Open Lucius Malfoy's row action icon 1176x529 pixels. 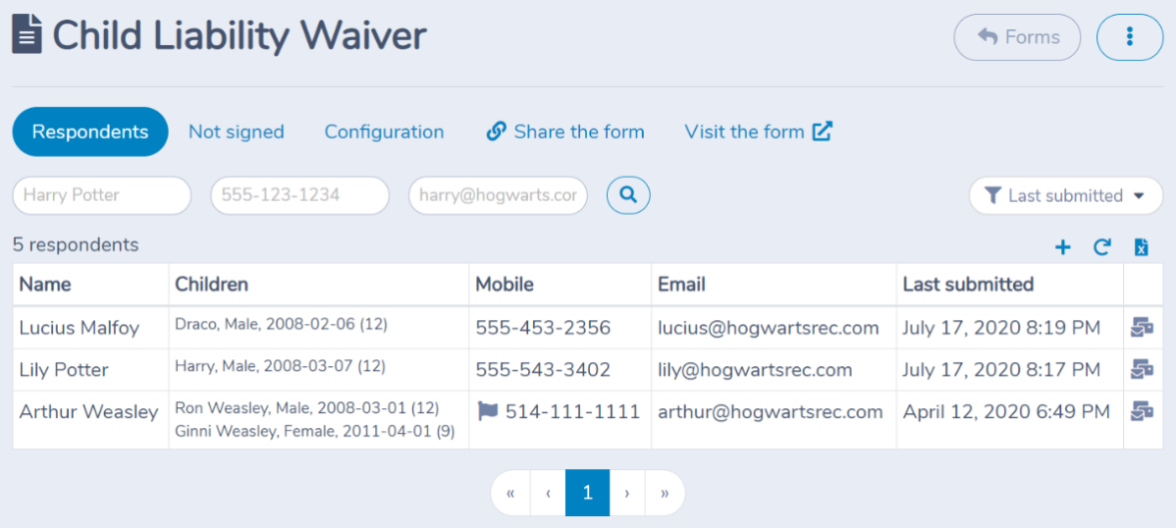pos(1142,327)
